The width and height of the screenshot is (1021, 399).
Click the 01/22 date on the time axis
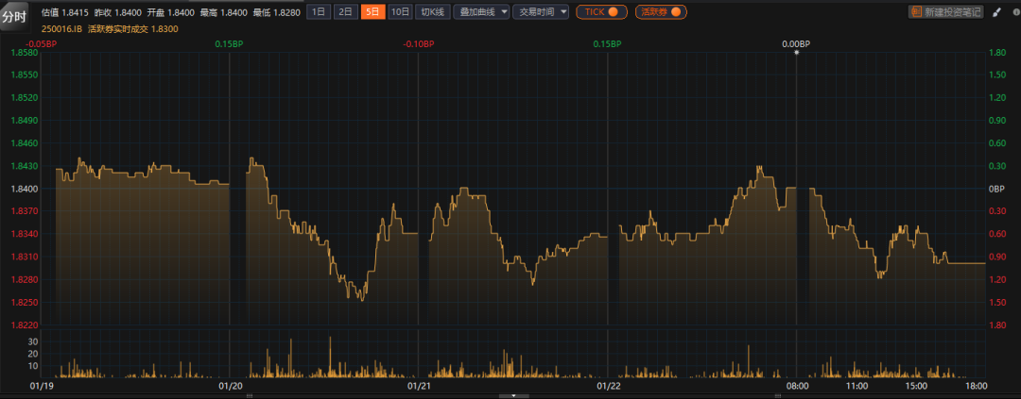point(608,386)
